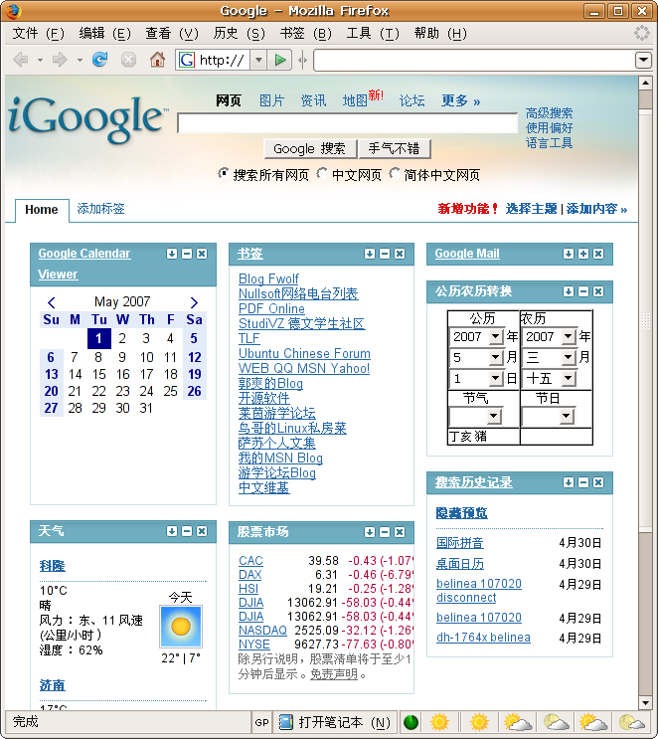The width and height of the screenshot is (658, 739).
Task: Minimize the 公历农历转换 gadget
Action: [583, 291]
